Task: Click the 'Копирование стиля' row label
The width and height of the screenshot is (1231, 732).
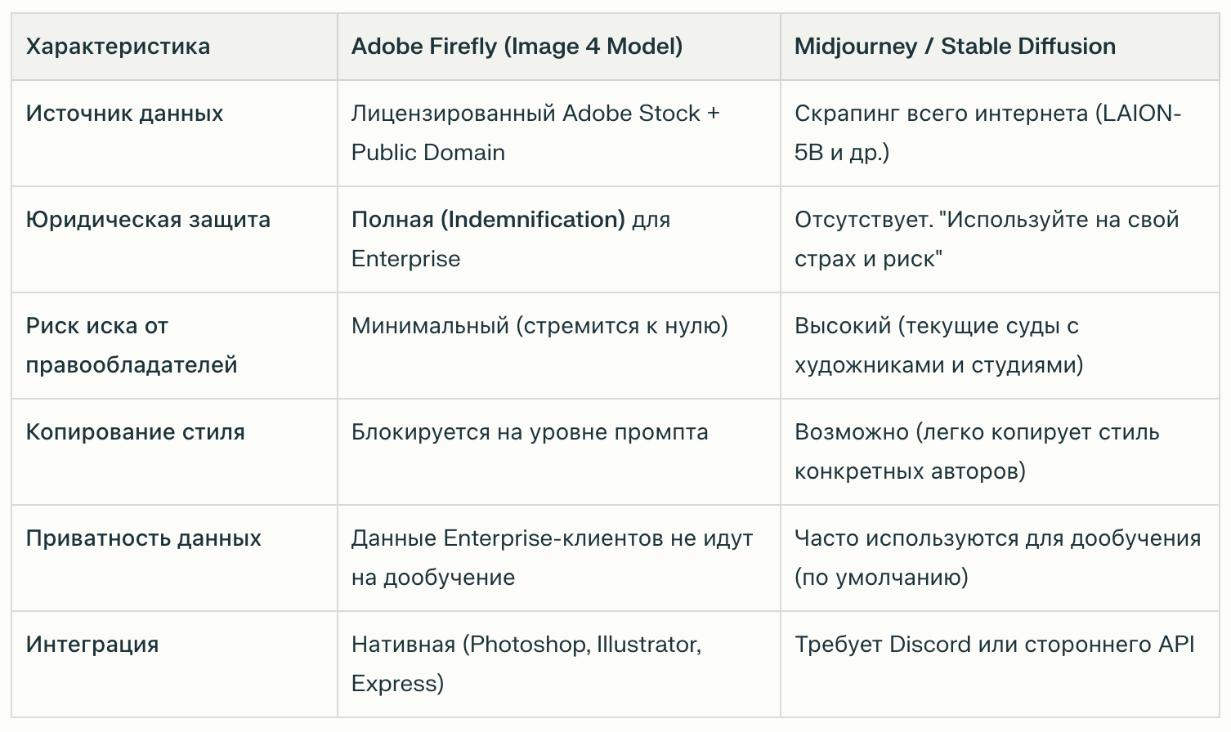Action: click(135, 432)
